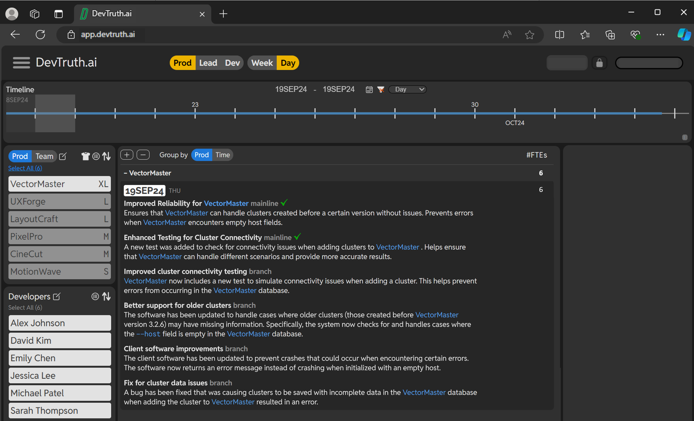694x421 pixels.
Task: Open browser split screen icon
Action: tap(560, 35)
